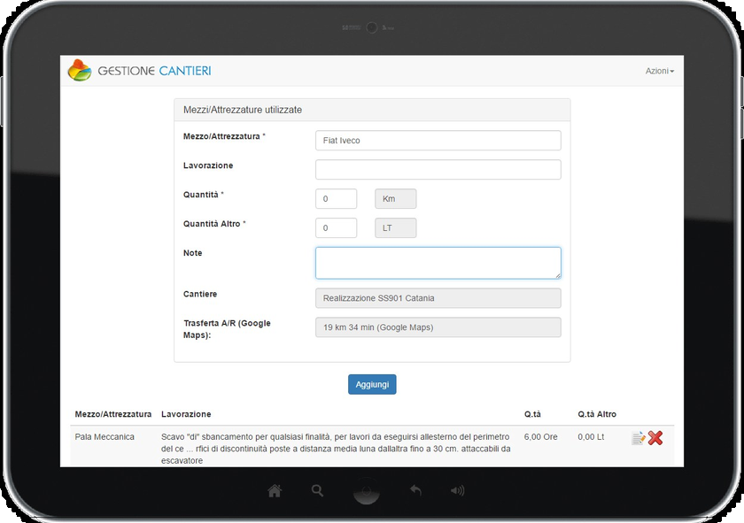Tap the tablet volume speaker icon
Image resolution: width=744 pixels, height=523 pixels.
457,490
